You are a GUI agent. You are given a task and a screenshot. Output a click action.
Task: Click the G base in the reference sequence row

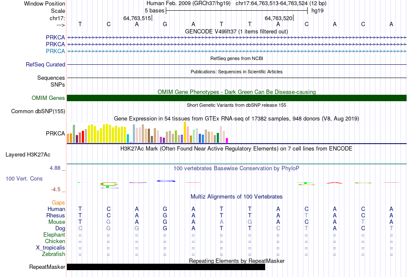pos(165,24)
